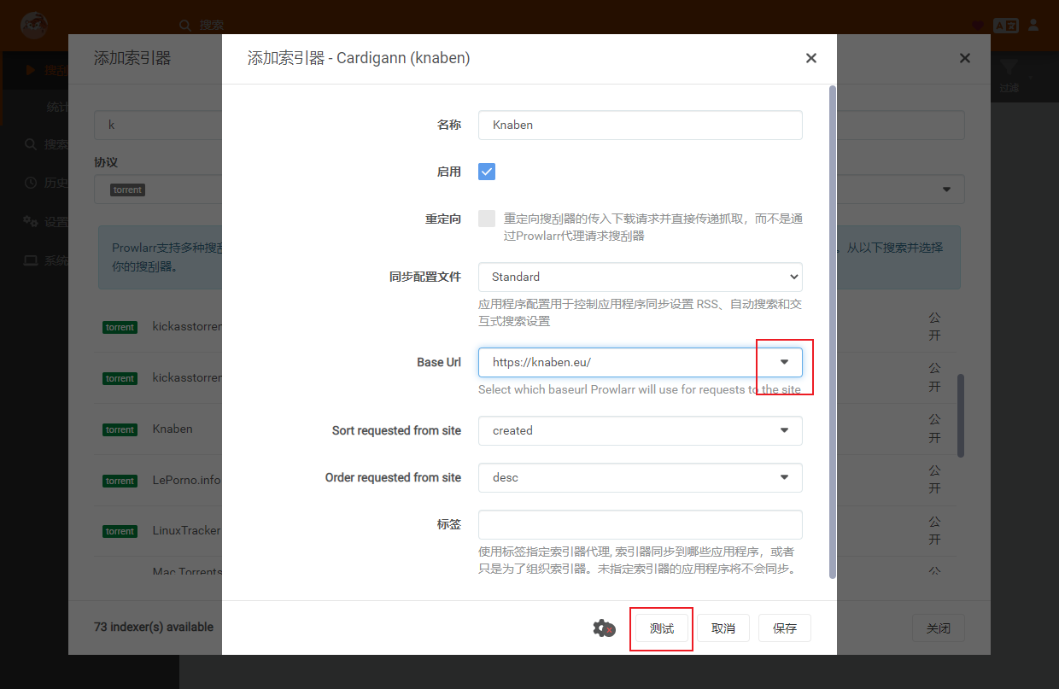Click the sidebar history clock icon
This screenshot has height=689, width=1059.
[x=31, y=183]
